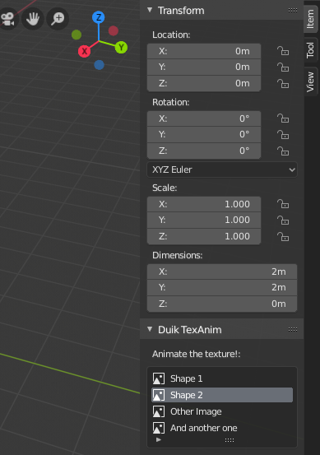Click the Dimensions Y input field

click(x=222, y=287)
